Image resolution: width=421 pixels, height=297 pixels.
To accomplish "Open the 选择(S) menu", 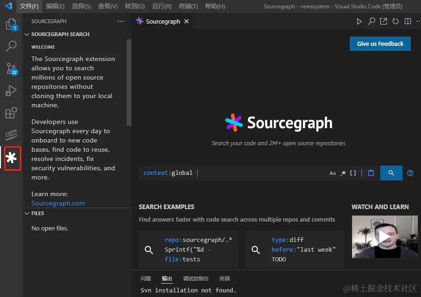I will [81, 6].
